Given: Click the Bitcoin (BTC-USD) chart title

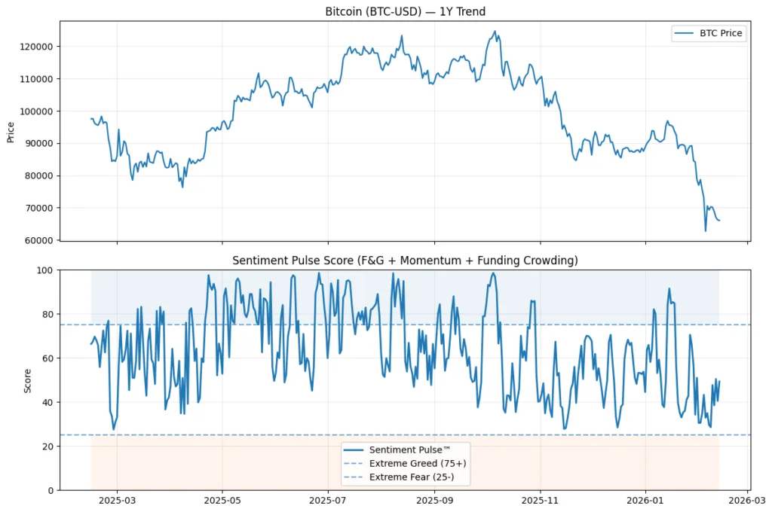Looking at the screenshot, I should click(404, 11).
